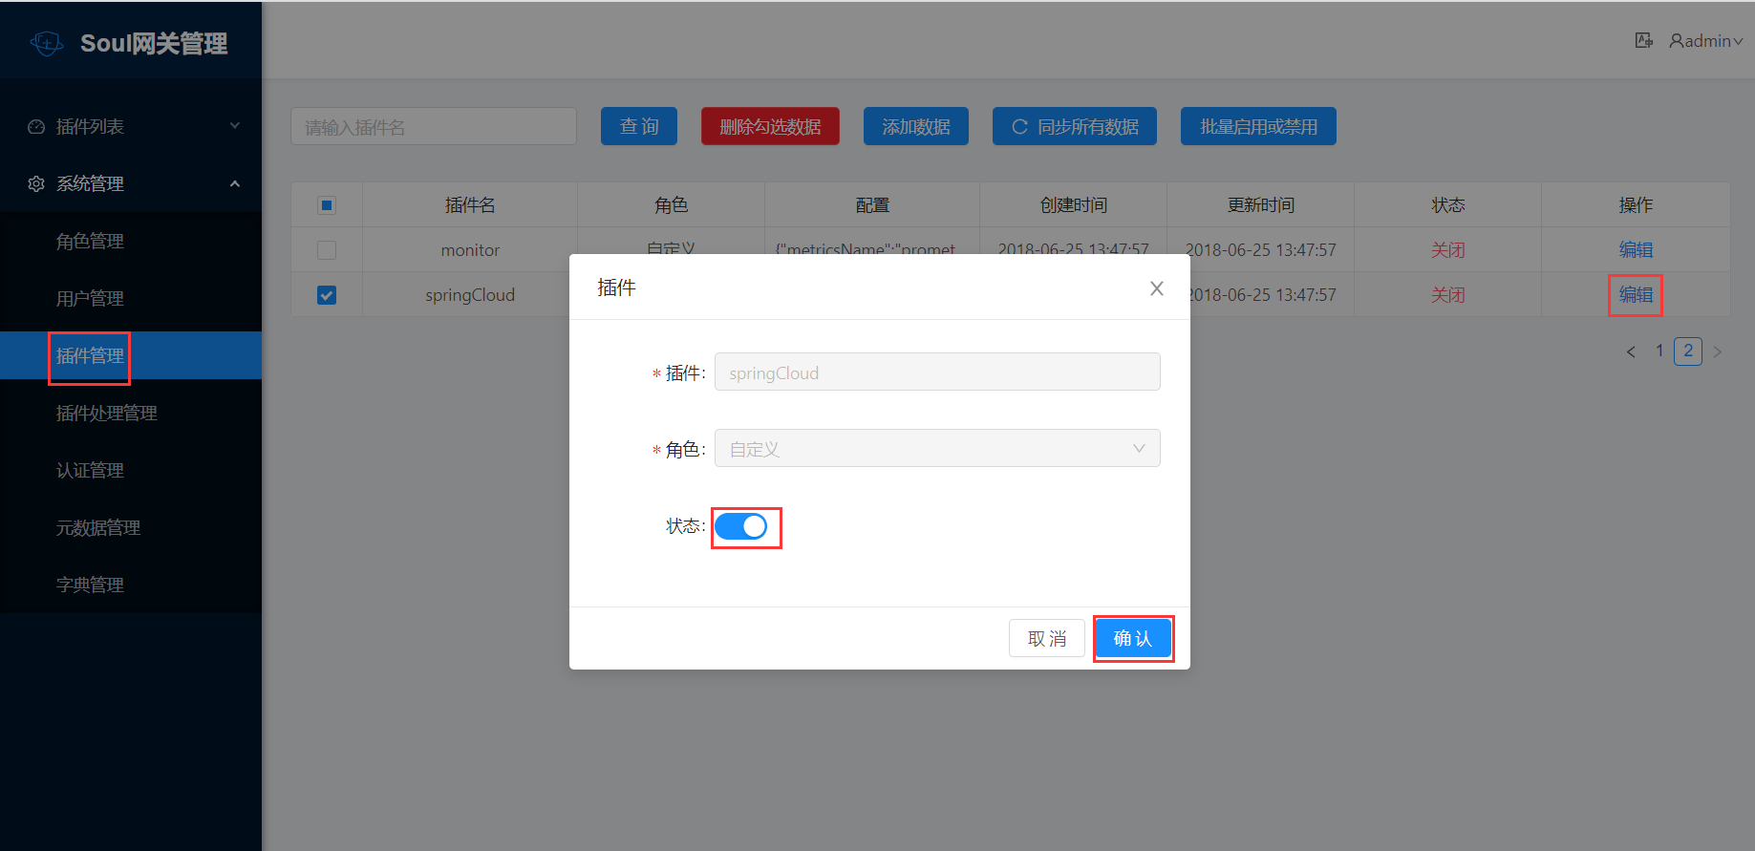Open the admin user dropdown
This screenshot has width=1755, height=851.
click(x=1705, y=40)
